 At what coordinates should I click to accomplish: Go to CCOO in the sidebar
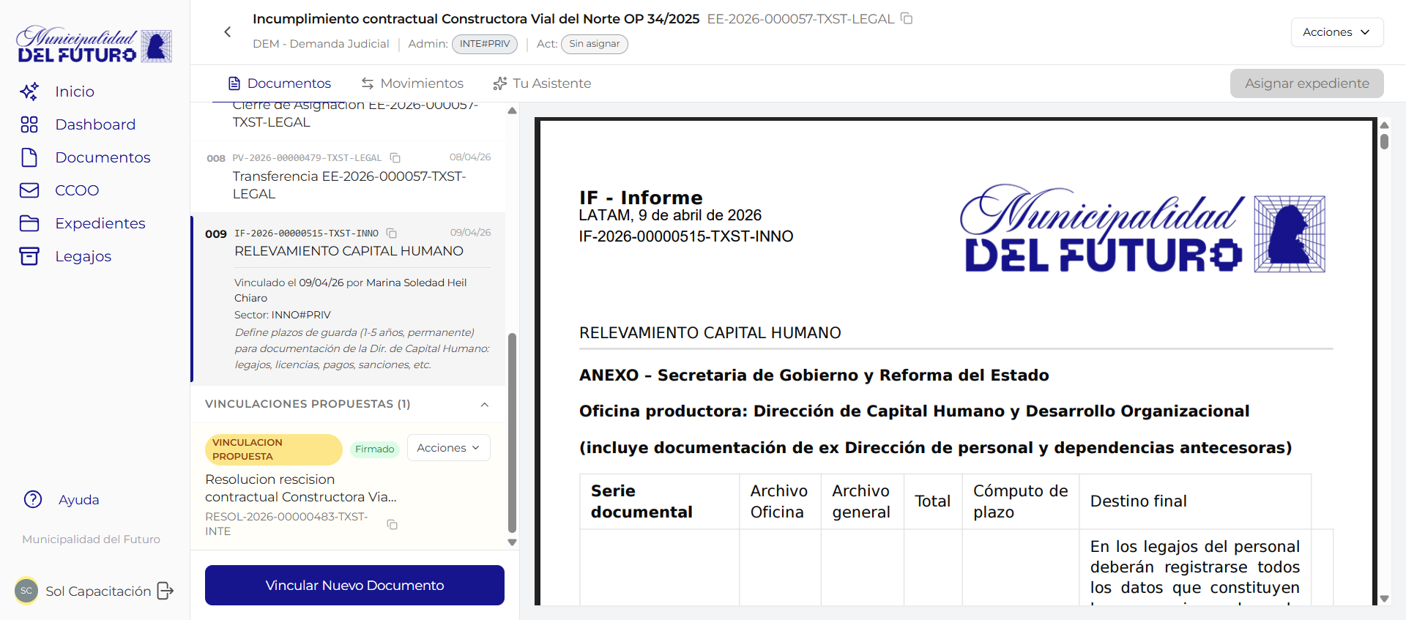pyautogui.click(x=76, y=190)
